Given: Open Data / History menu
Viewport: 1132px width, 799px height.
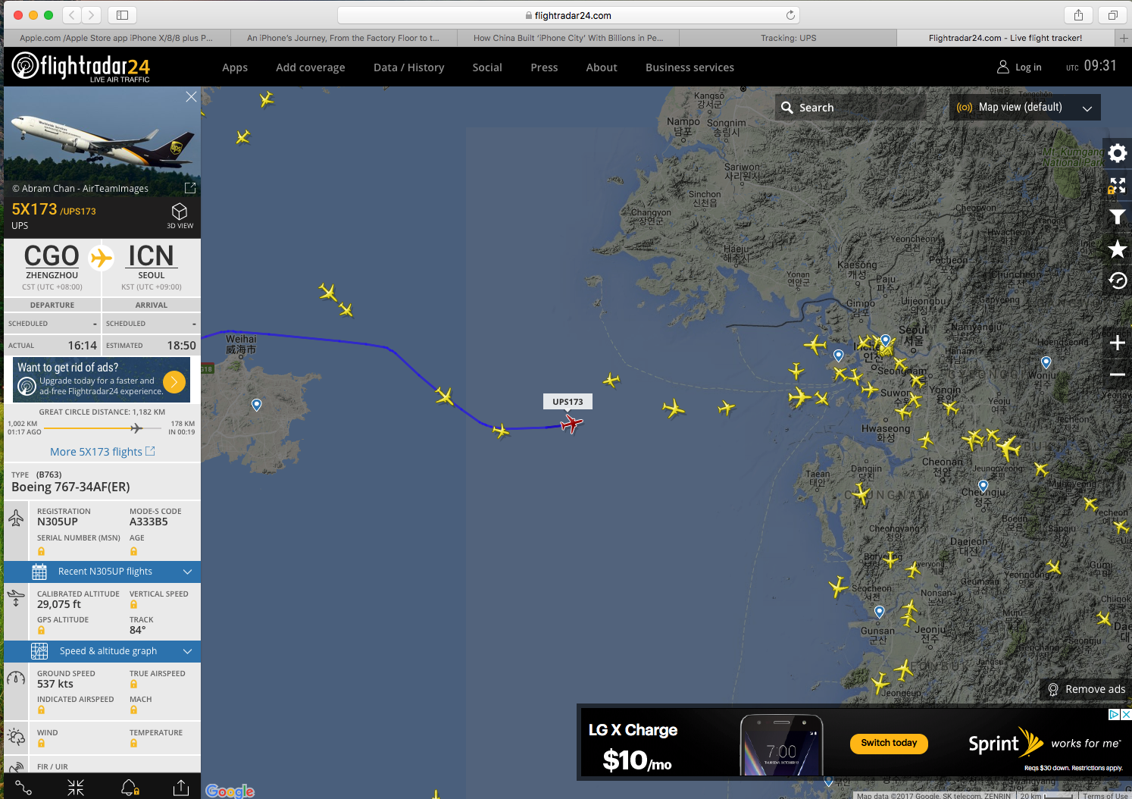Looking at the screenshot, I should 409,67.
